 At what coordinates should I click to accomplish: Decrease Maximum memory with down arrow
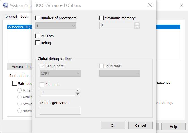[x=137, y=27]
